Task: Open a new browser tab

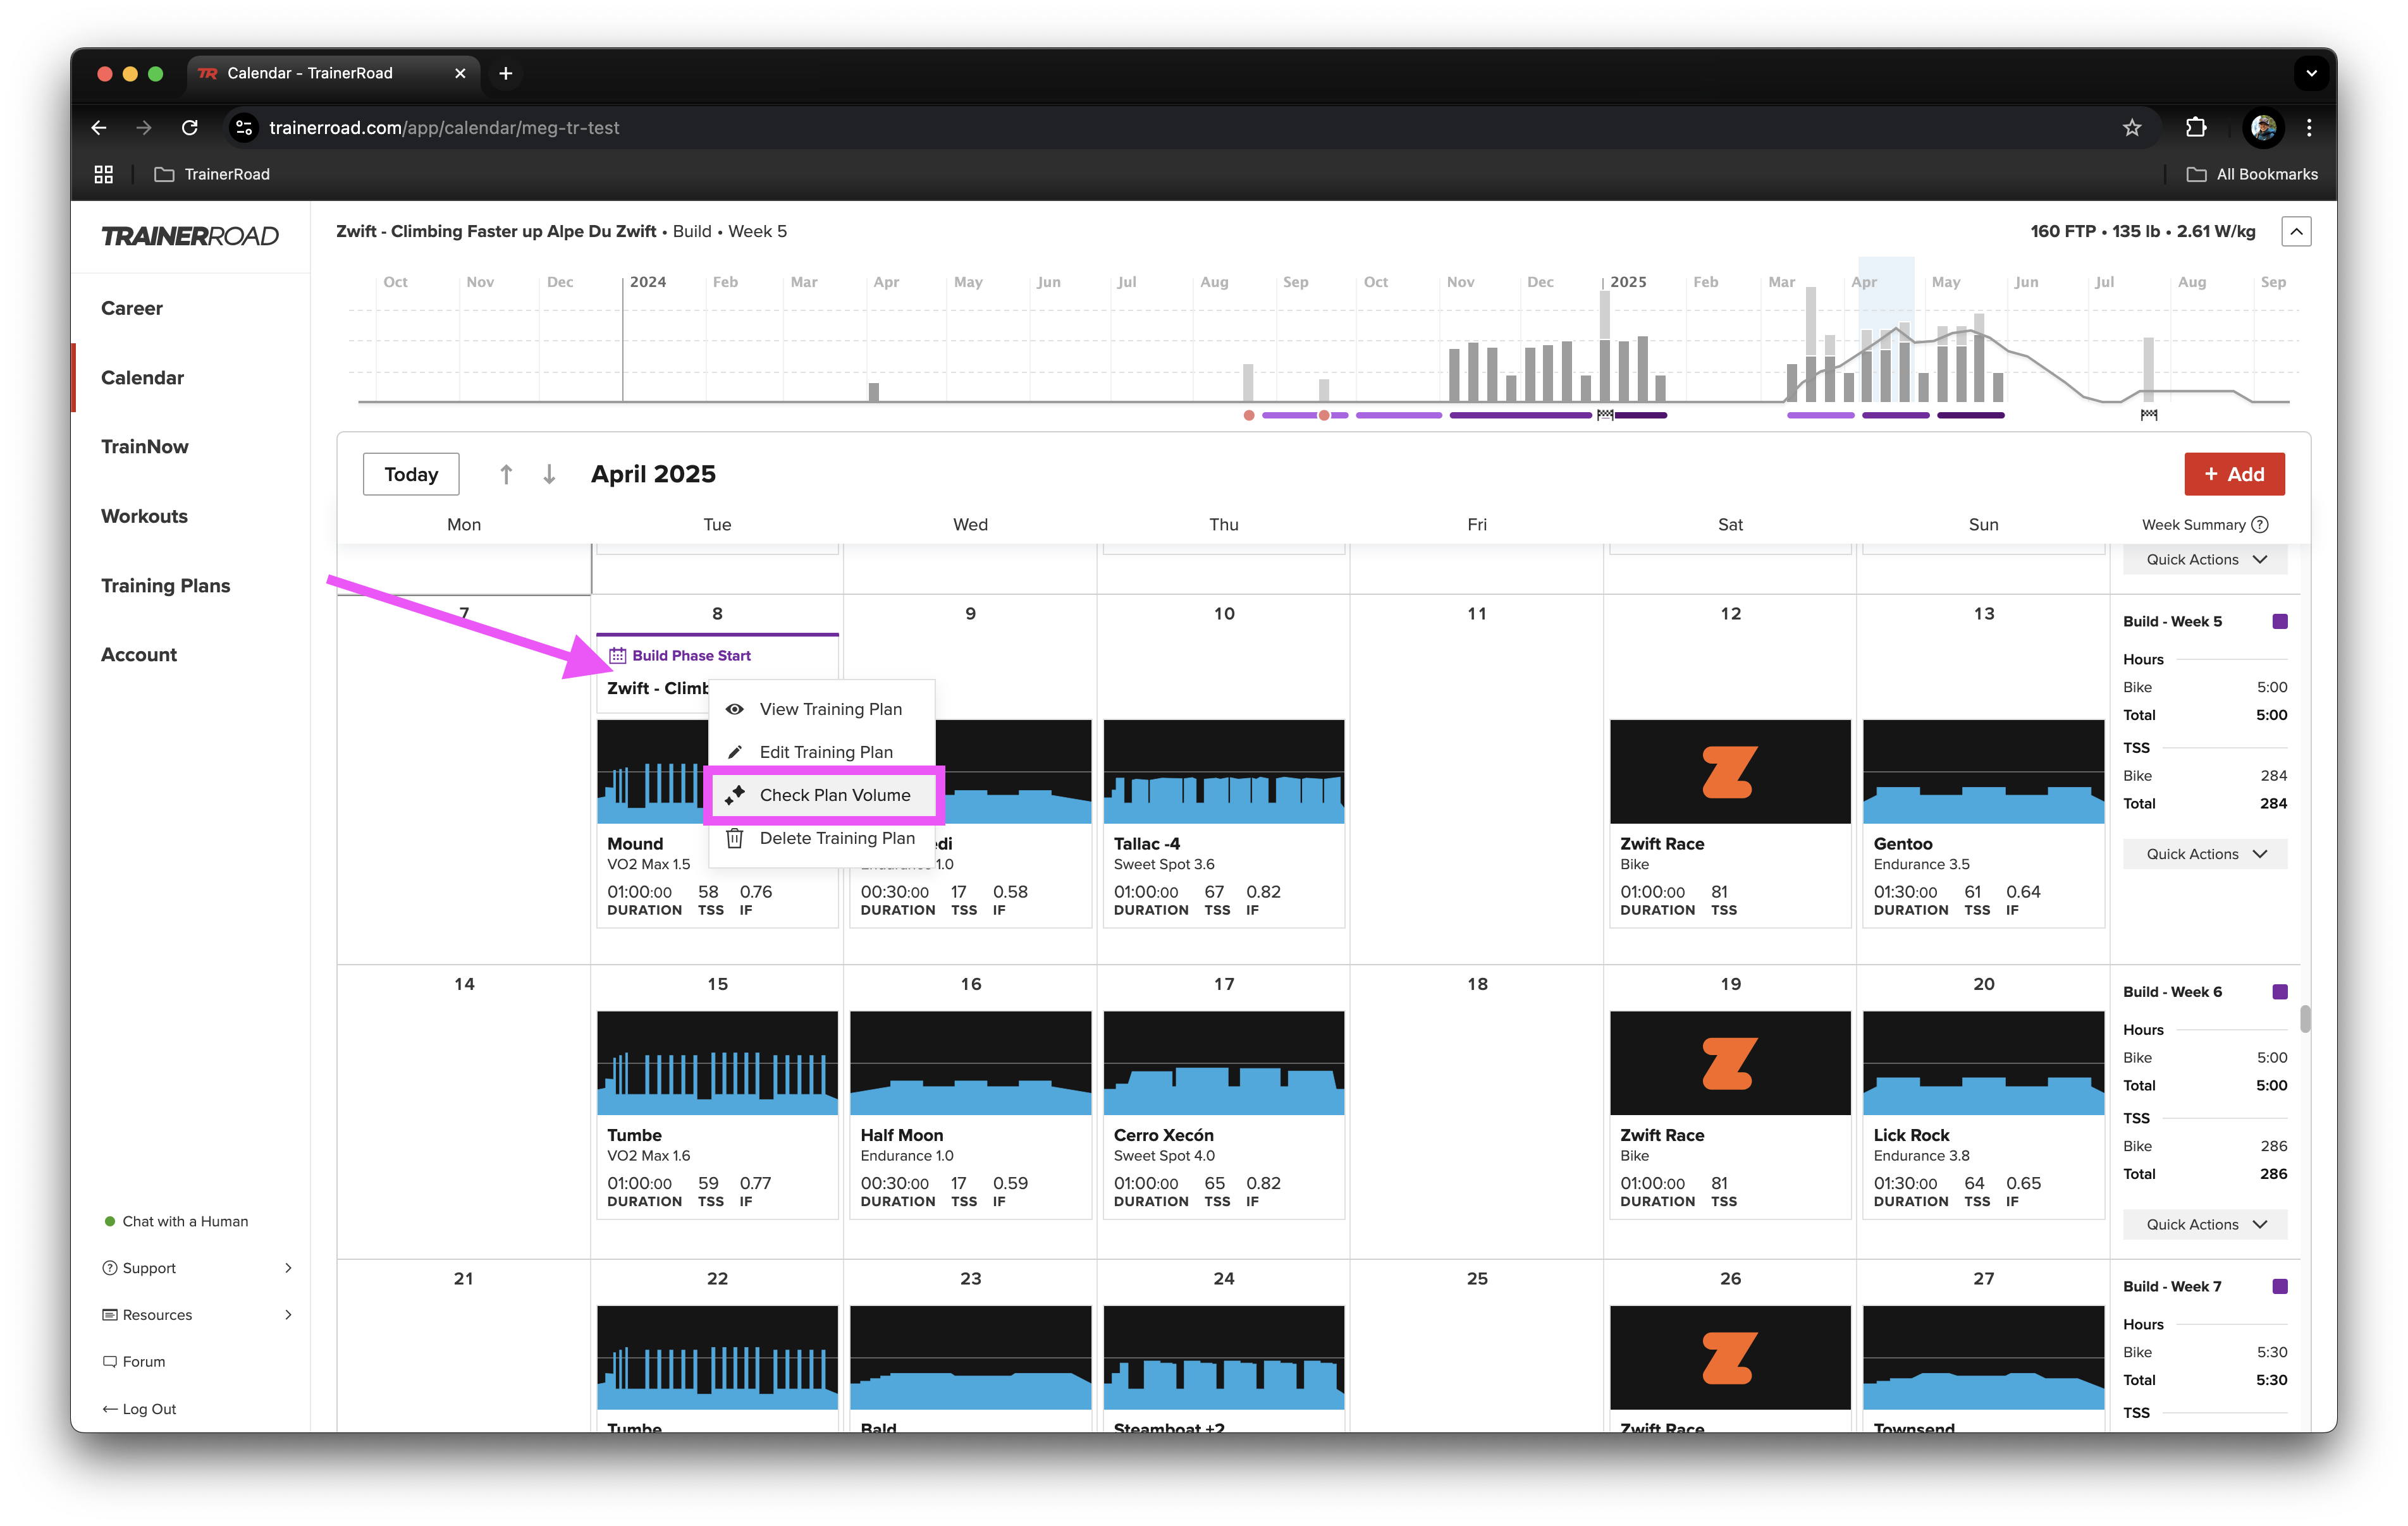Action: [x=506, y=73]
